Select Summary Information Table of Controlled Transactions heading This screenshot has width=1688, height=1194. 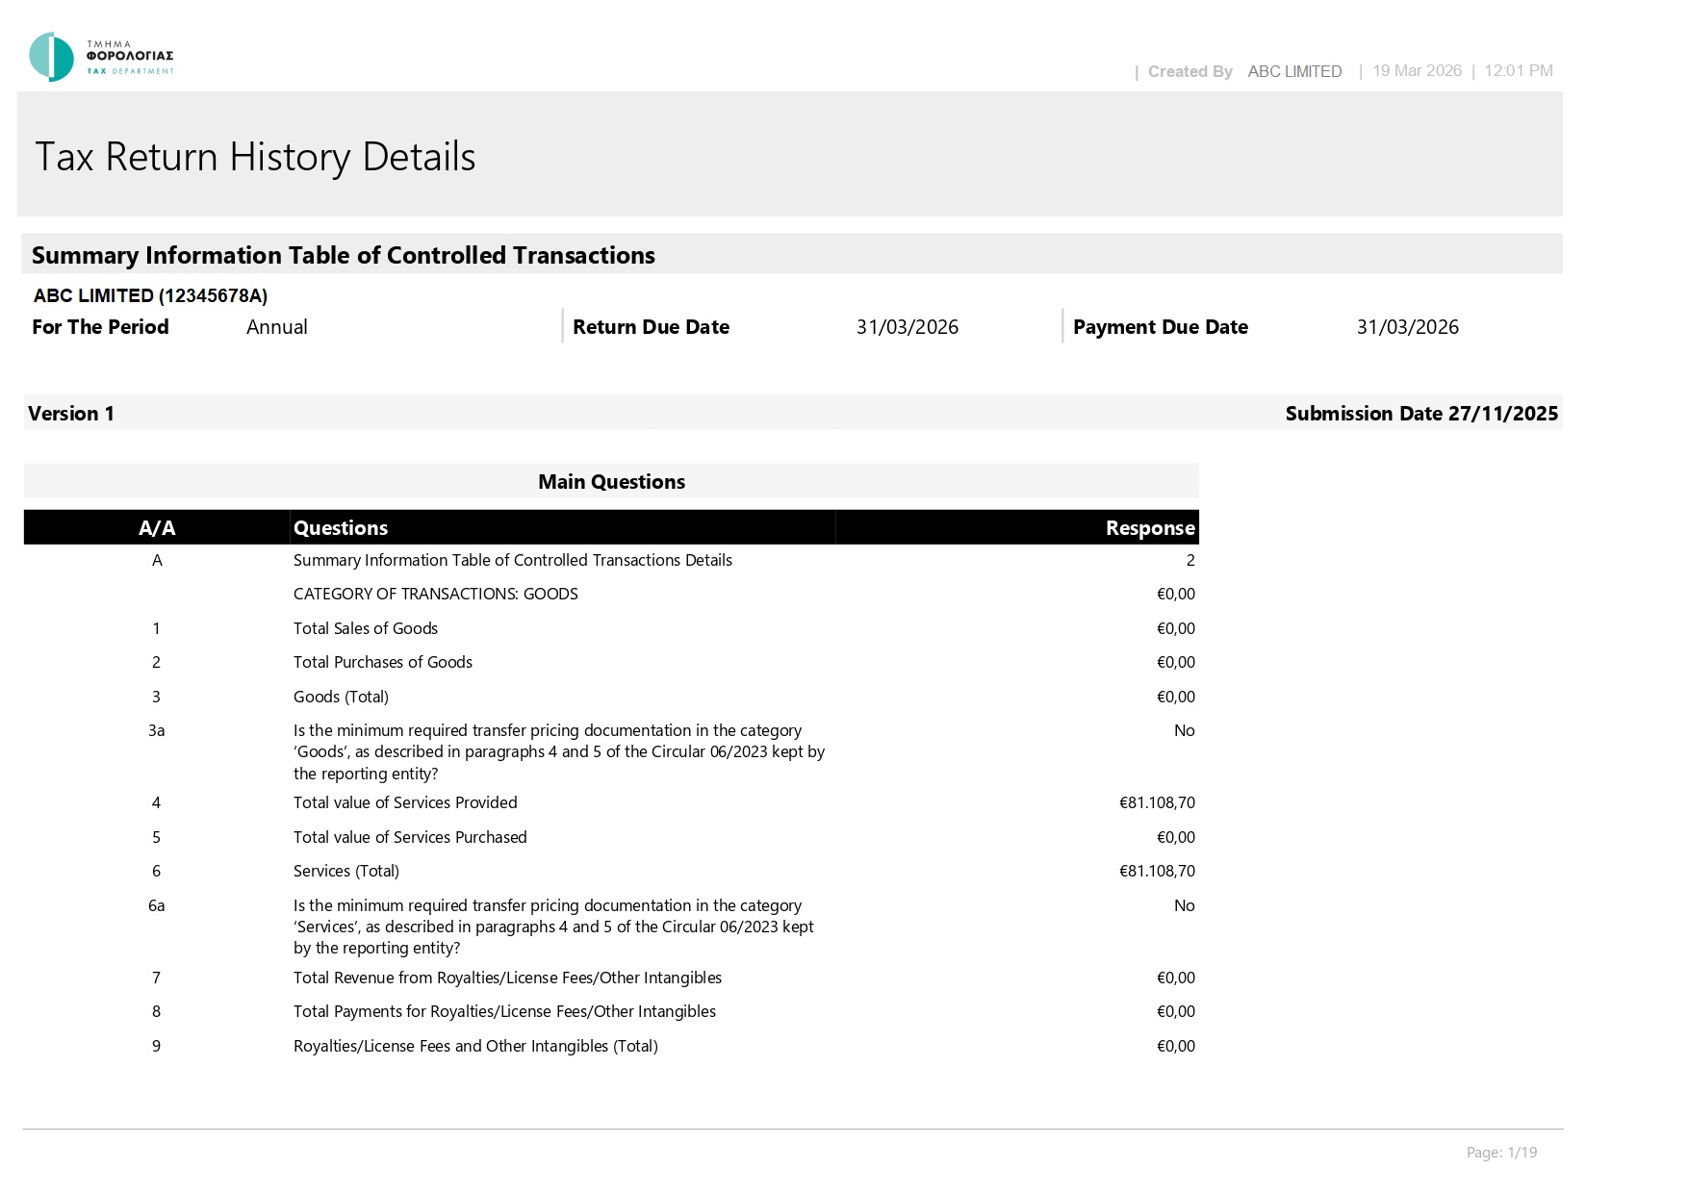pos(344,255)
